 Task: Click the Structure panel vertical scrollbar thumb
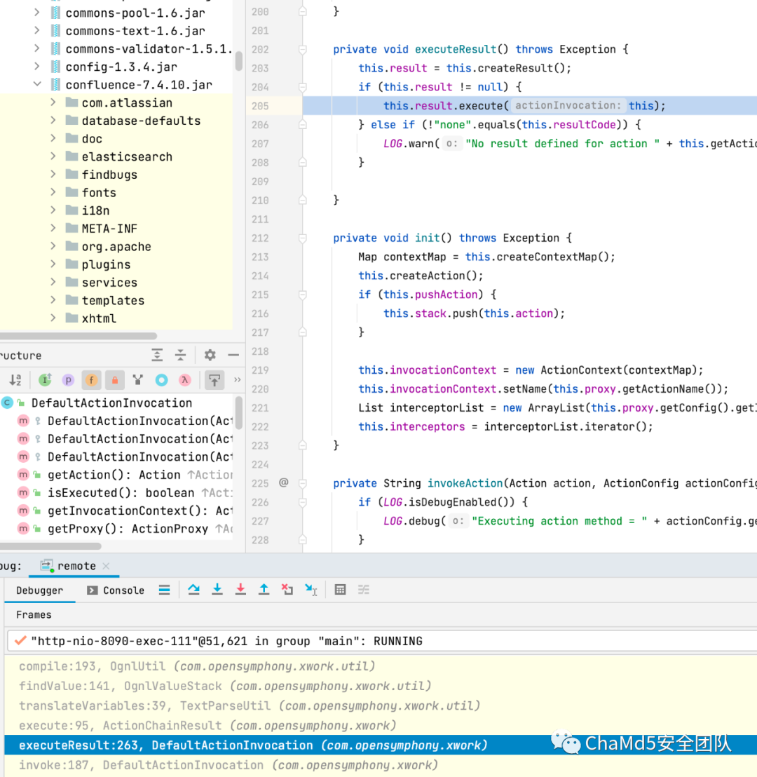[x=239, y=412]
